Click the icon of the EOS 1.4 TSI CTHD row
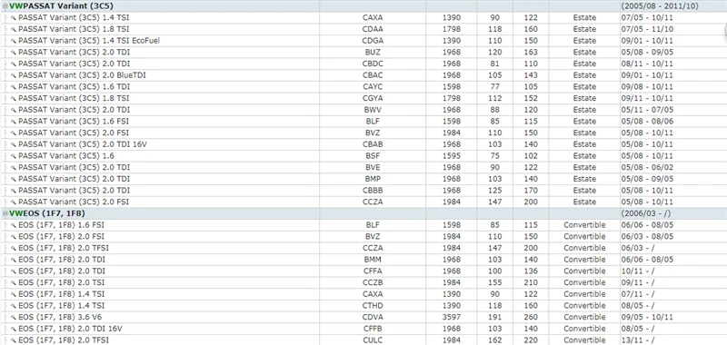 point(14,306)
